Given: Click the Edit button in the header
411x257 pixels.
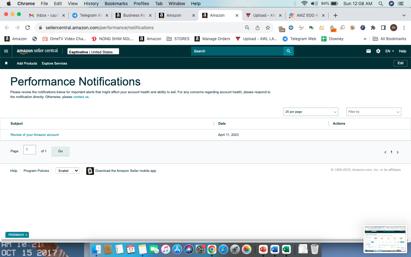Looking at the screenshot, I should pos(400,63).
